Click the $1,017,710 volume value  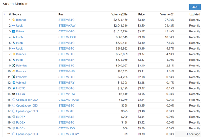tap(120, 31)
